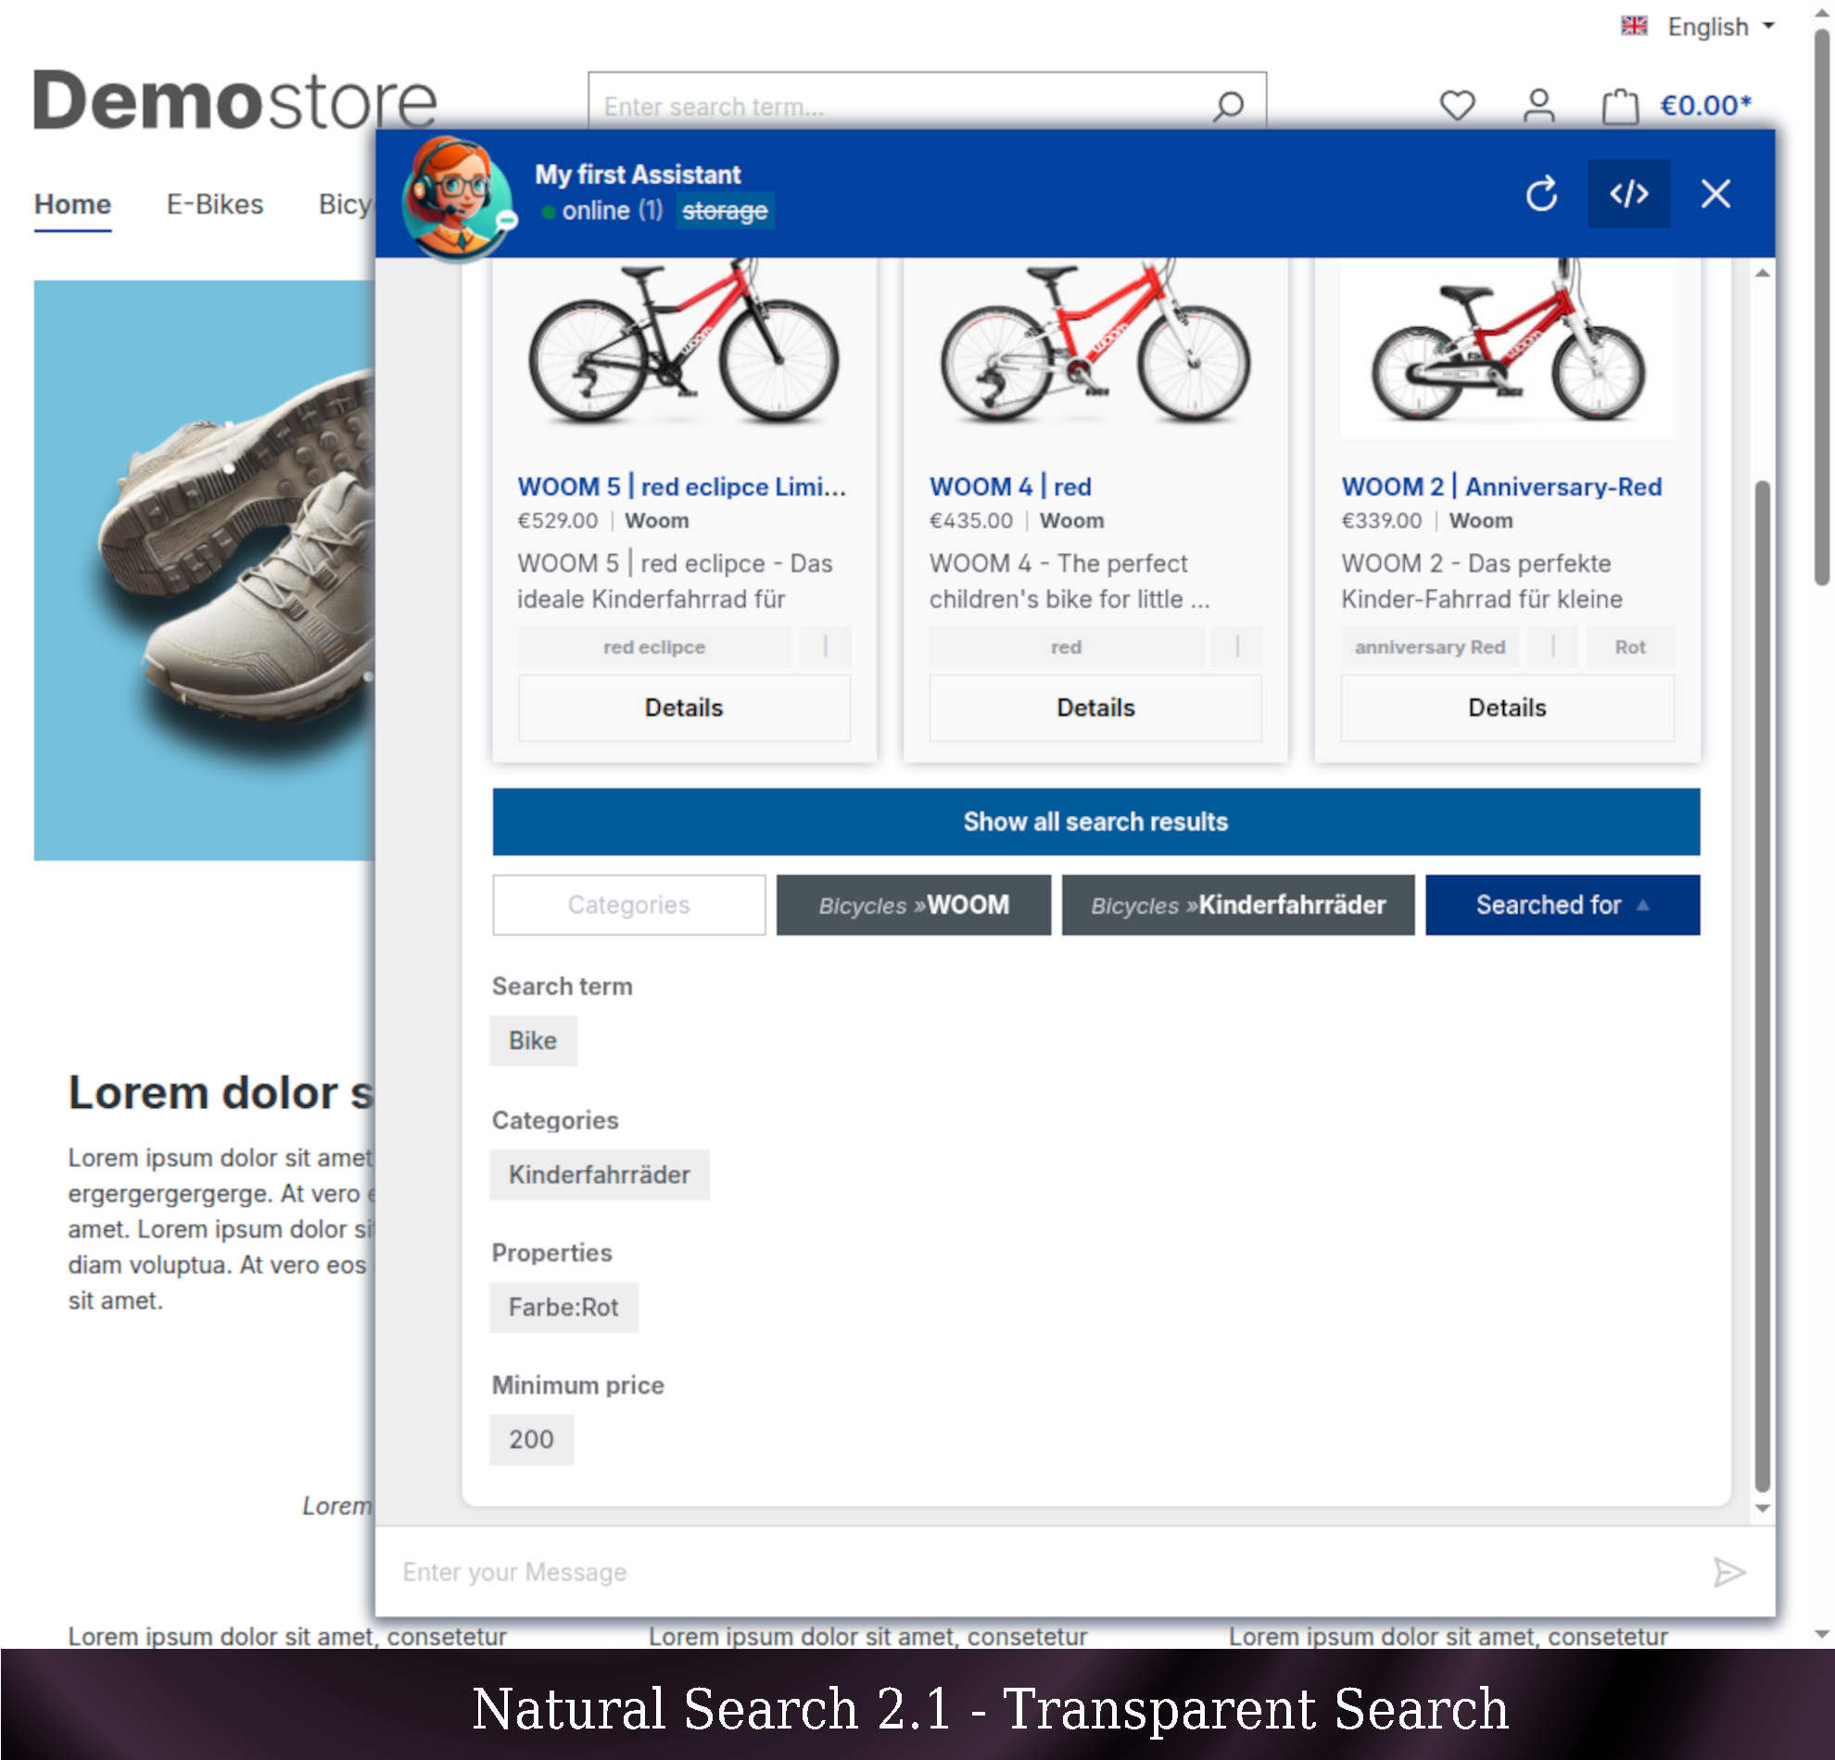Open the E-Bikes menu item
The image size is (1835, 1760).
214,204
